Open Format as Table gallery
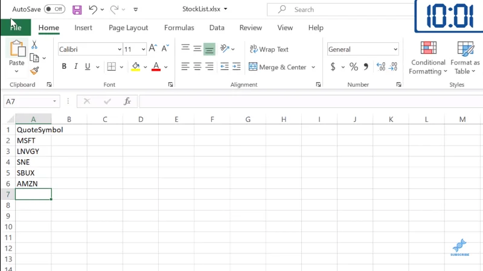Image resolution: width=483 pixels, height=271 pixels. 465,58
